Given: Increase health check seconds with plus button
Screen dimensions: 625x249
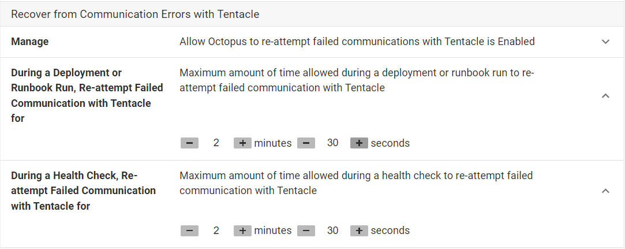Looking at the screenshot, I should click(x=359, y=231).
